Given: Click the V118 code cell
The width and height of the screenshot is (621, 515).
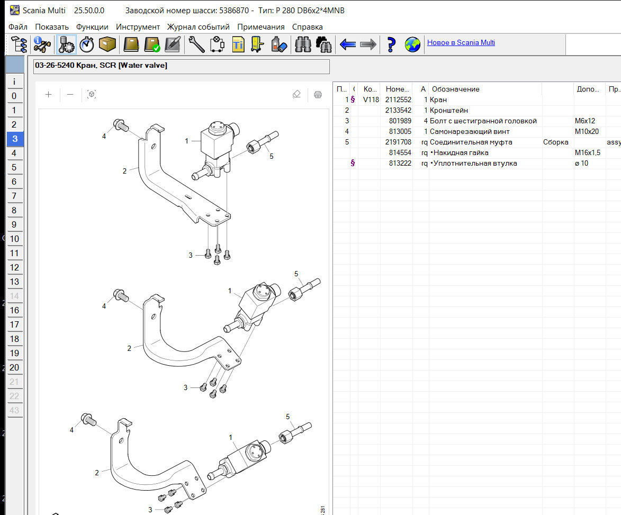Looking at the screenshot, I should [x=371, y=100].
